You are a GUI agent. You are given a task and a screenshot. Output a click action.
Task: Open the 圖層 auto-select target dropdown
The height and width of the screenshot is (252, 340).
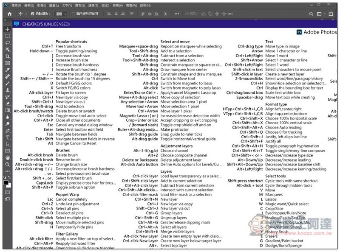[x=61, y=14]
